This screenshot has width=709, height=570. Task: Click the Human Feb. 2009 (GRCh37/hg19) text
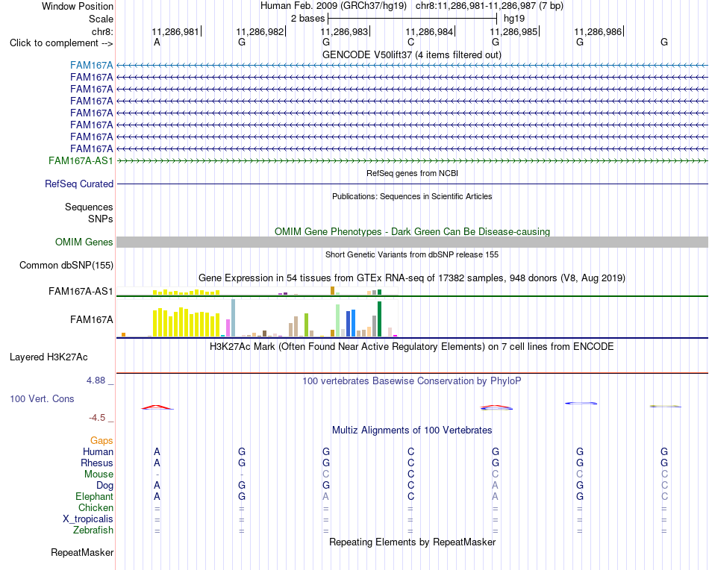tap(334, 6)
